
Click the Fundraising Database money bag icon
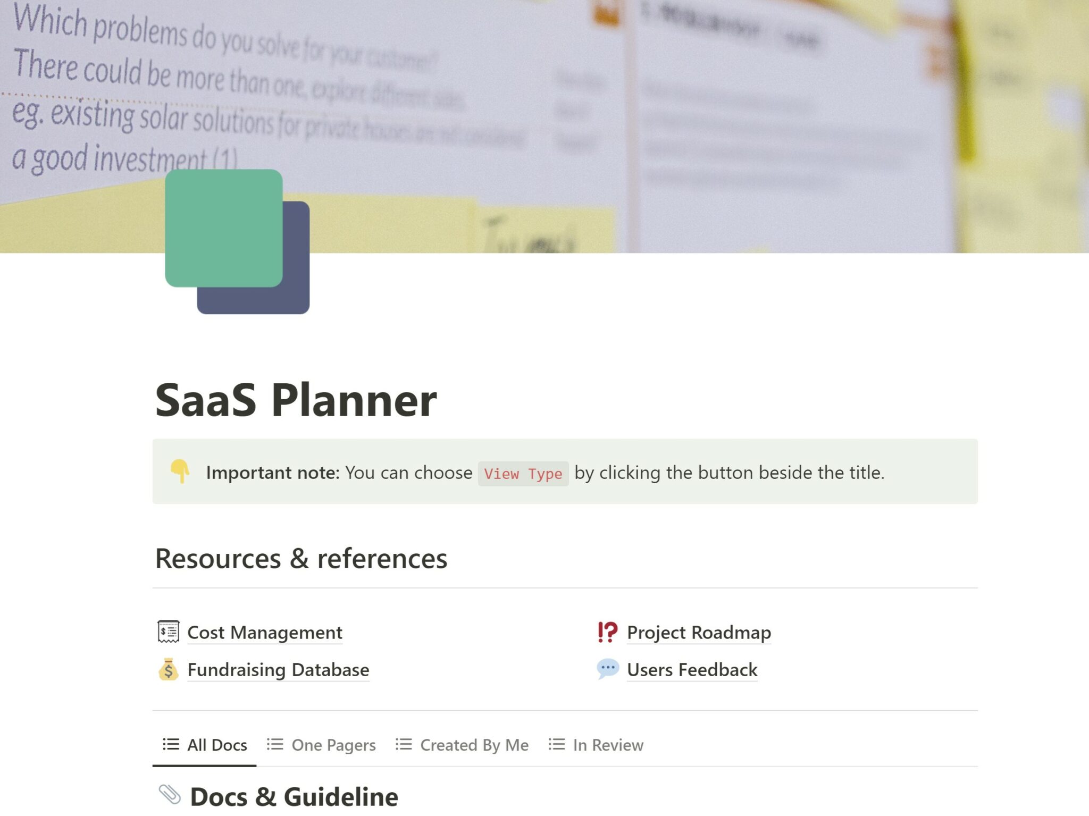tap(169, 669)
